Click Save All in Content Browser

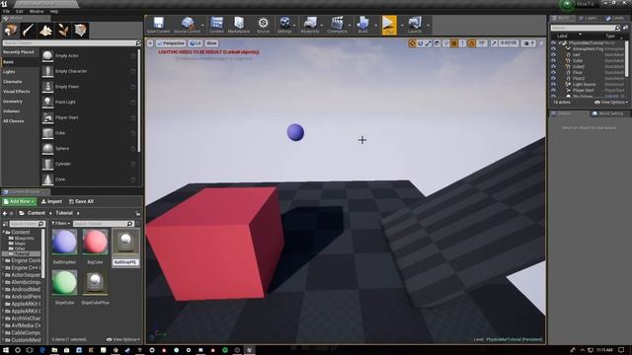click(x=81, y=201)
